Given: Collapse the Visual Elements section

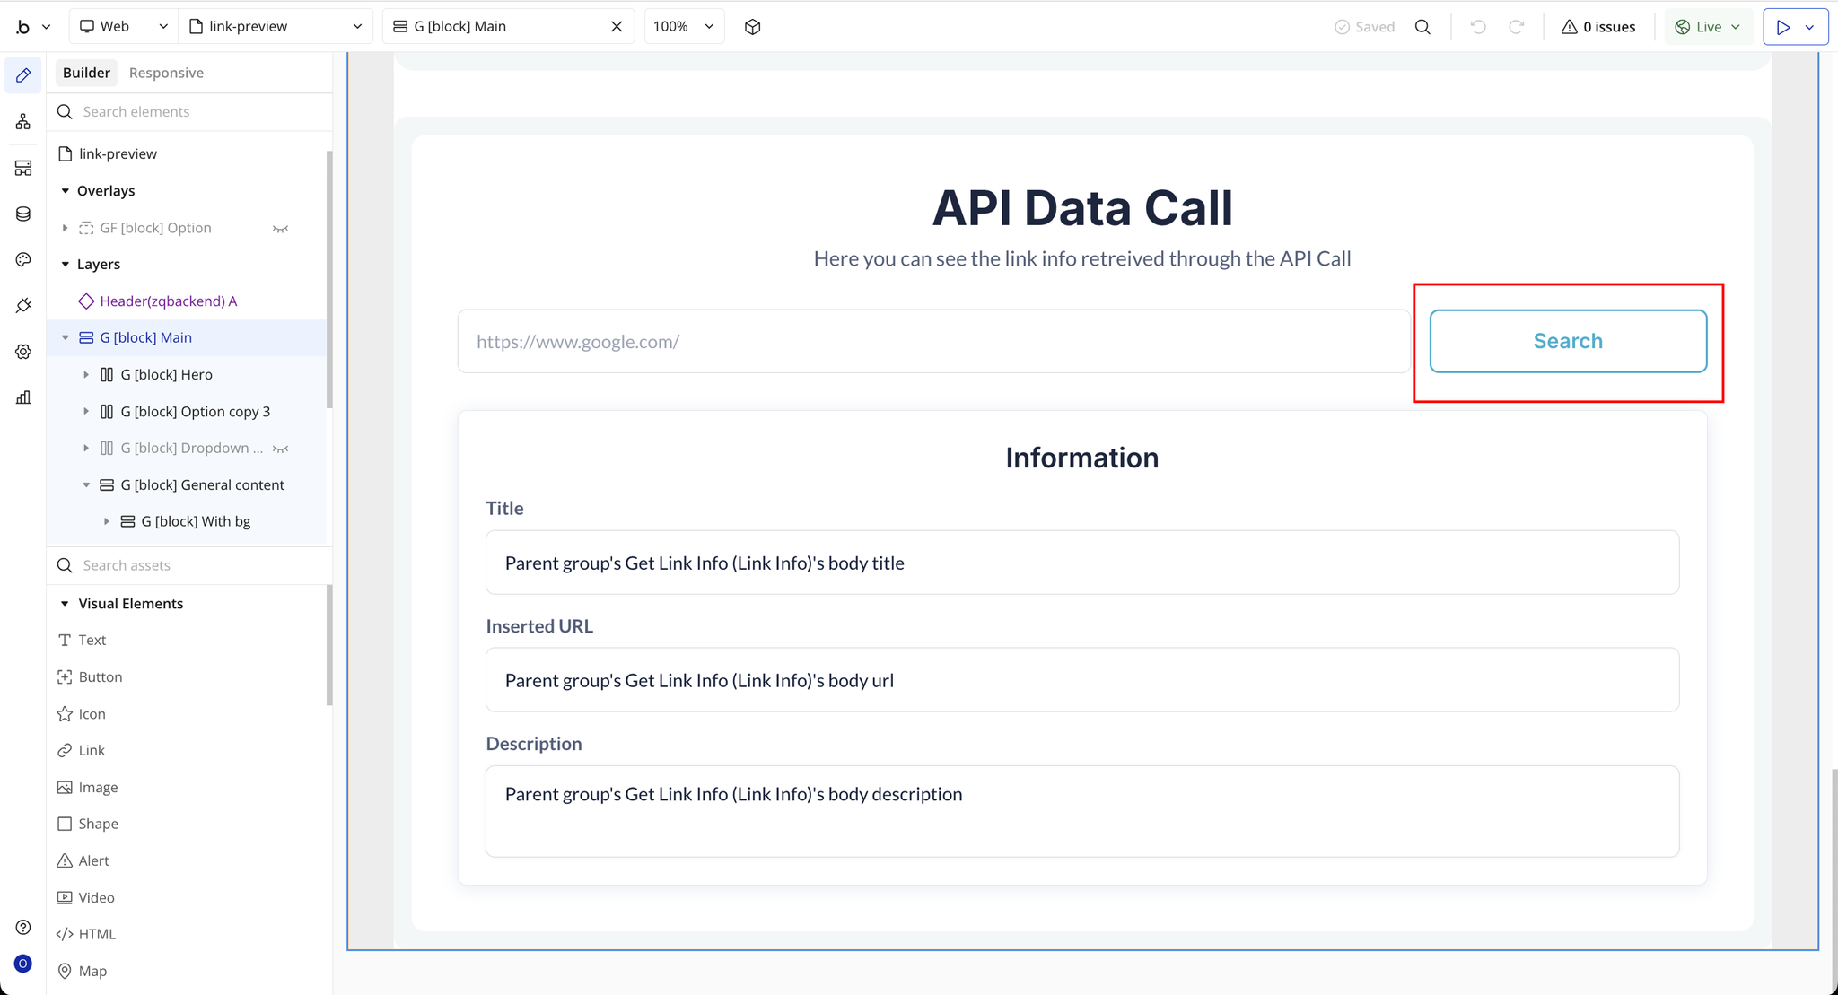Looking at the screenshot, I should pyautogui.click(x=65, y=604).
